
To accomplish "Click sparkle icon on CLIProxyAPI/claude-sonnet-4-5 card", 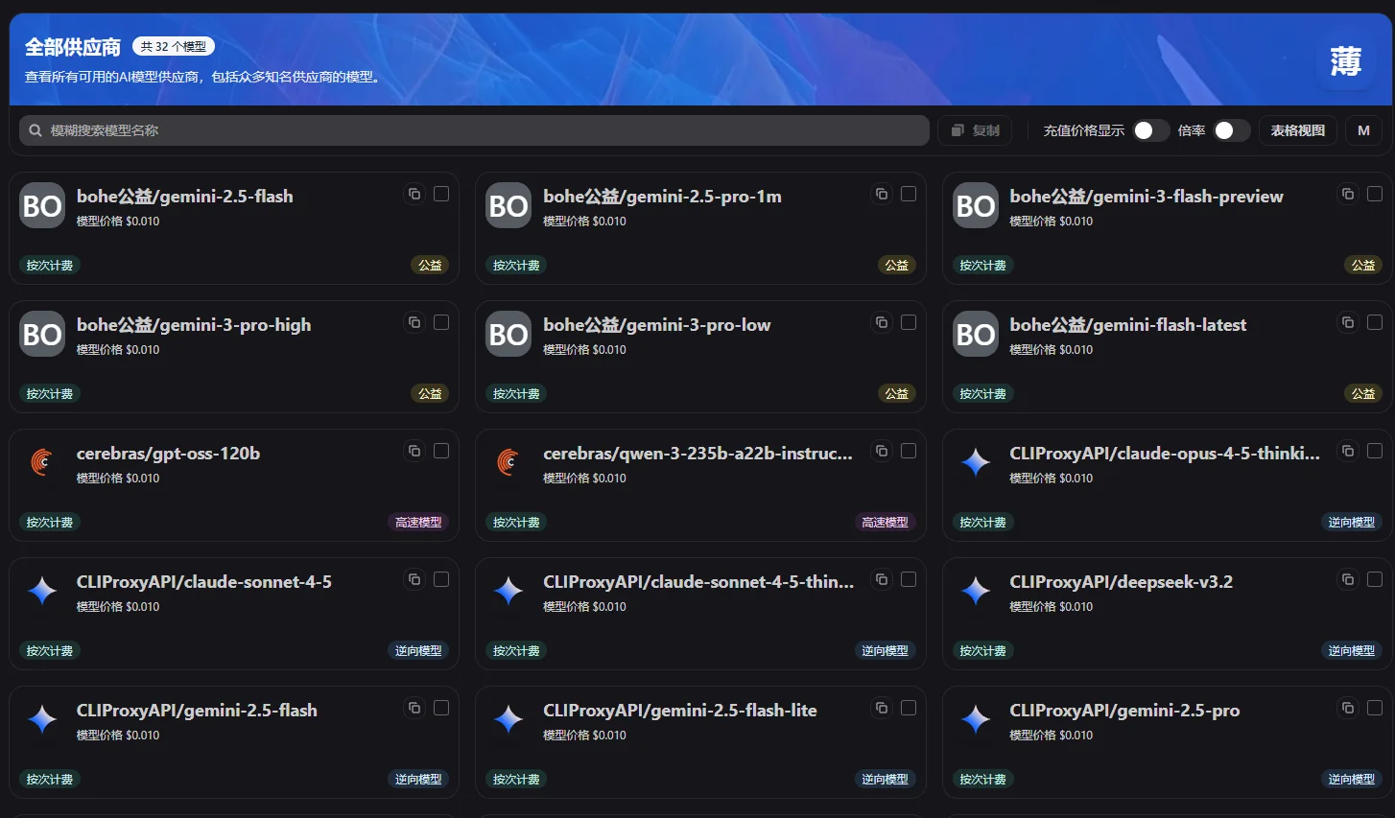I will 42,592.
